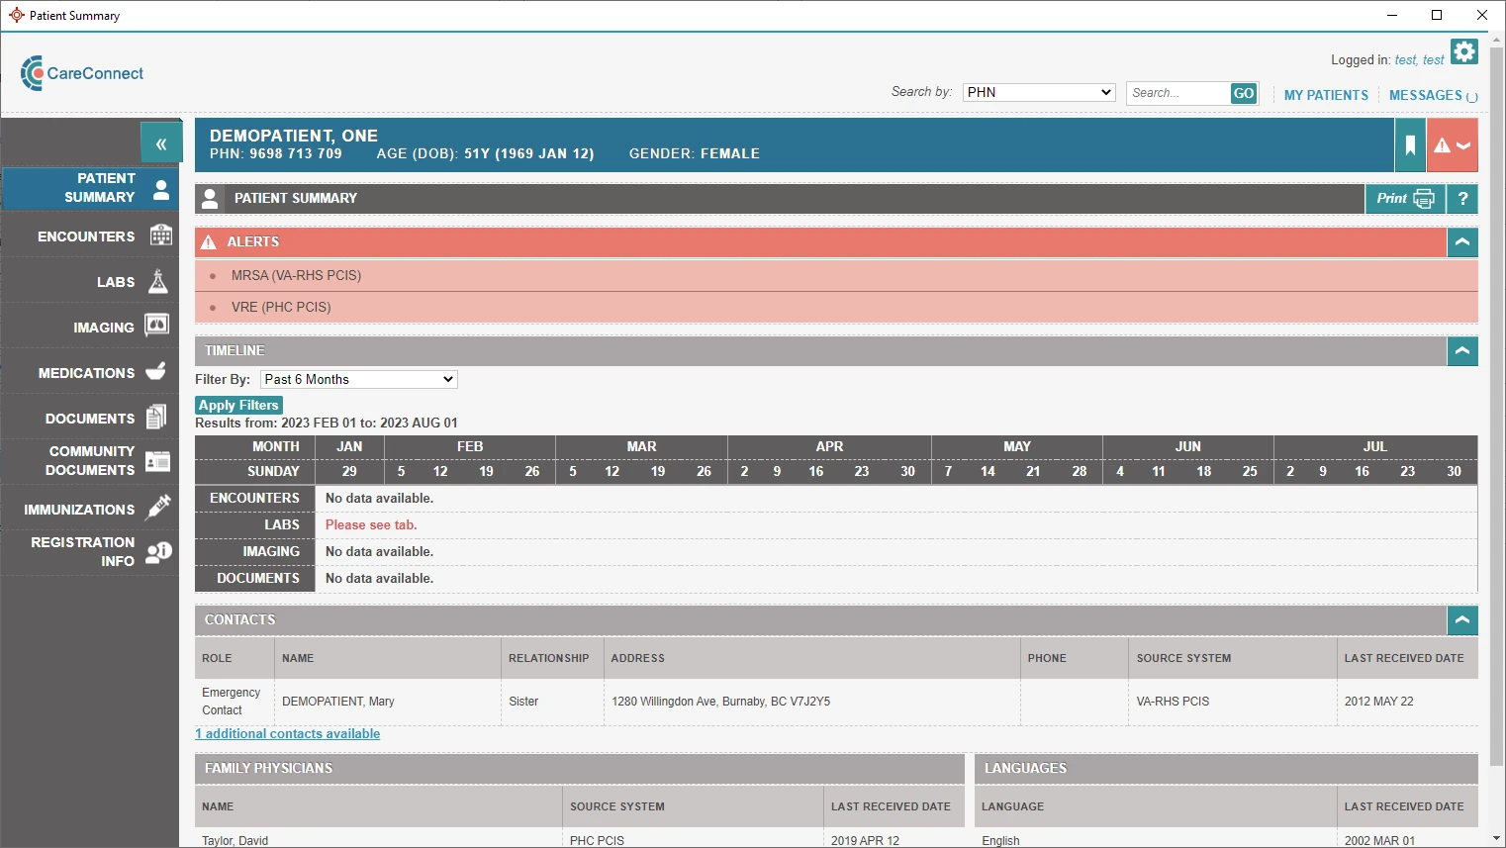Print the patient summary
1506x848 pixels.
(1404, 199)
